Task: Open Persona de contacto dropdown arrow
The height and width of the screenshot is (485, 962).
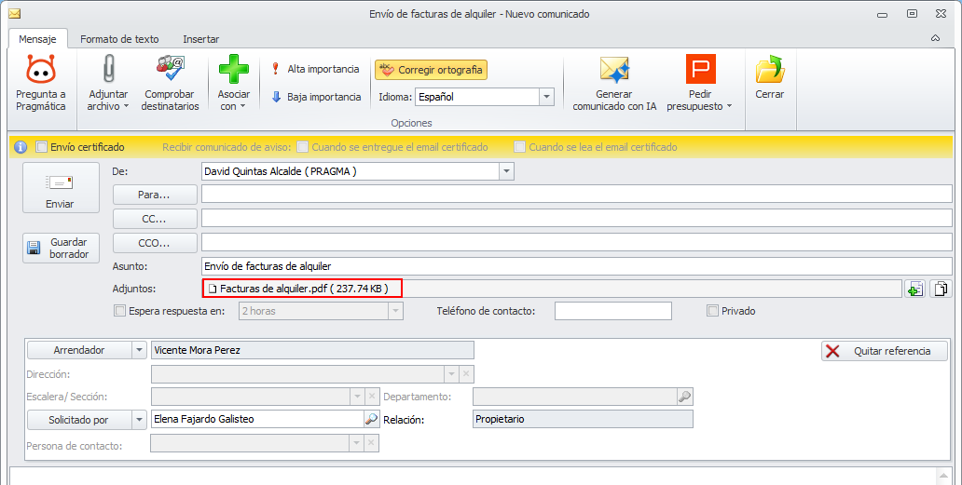Action: click(357, 443)
